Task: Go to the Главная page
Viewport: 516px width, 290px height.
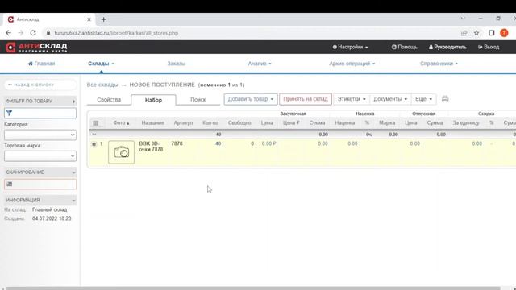Action: (x=41, y=64)
